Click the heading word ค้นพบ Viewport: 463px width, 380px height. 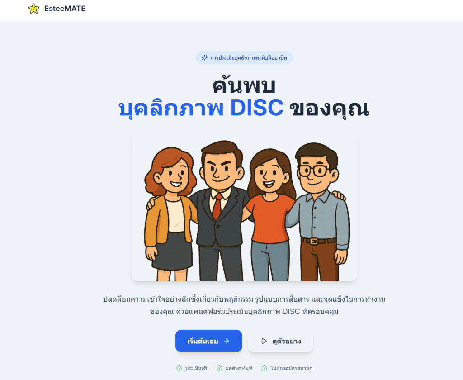click(x=244, y=85)
